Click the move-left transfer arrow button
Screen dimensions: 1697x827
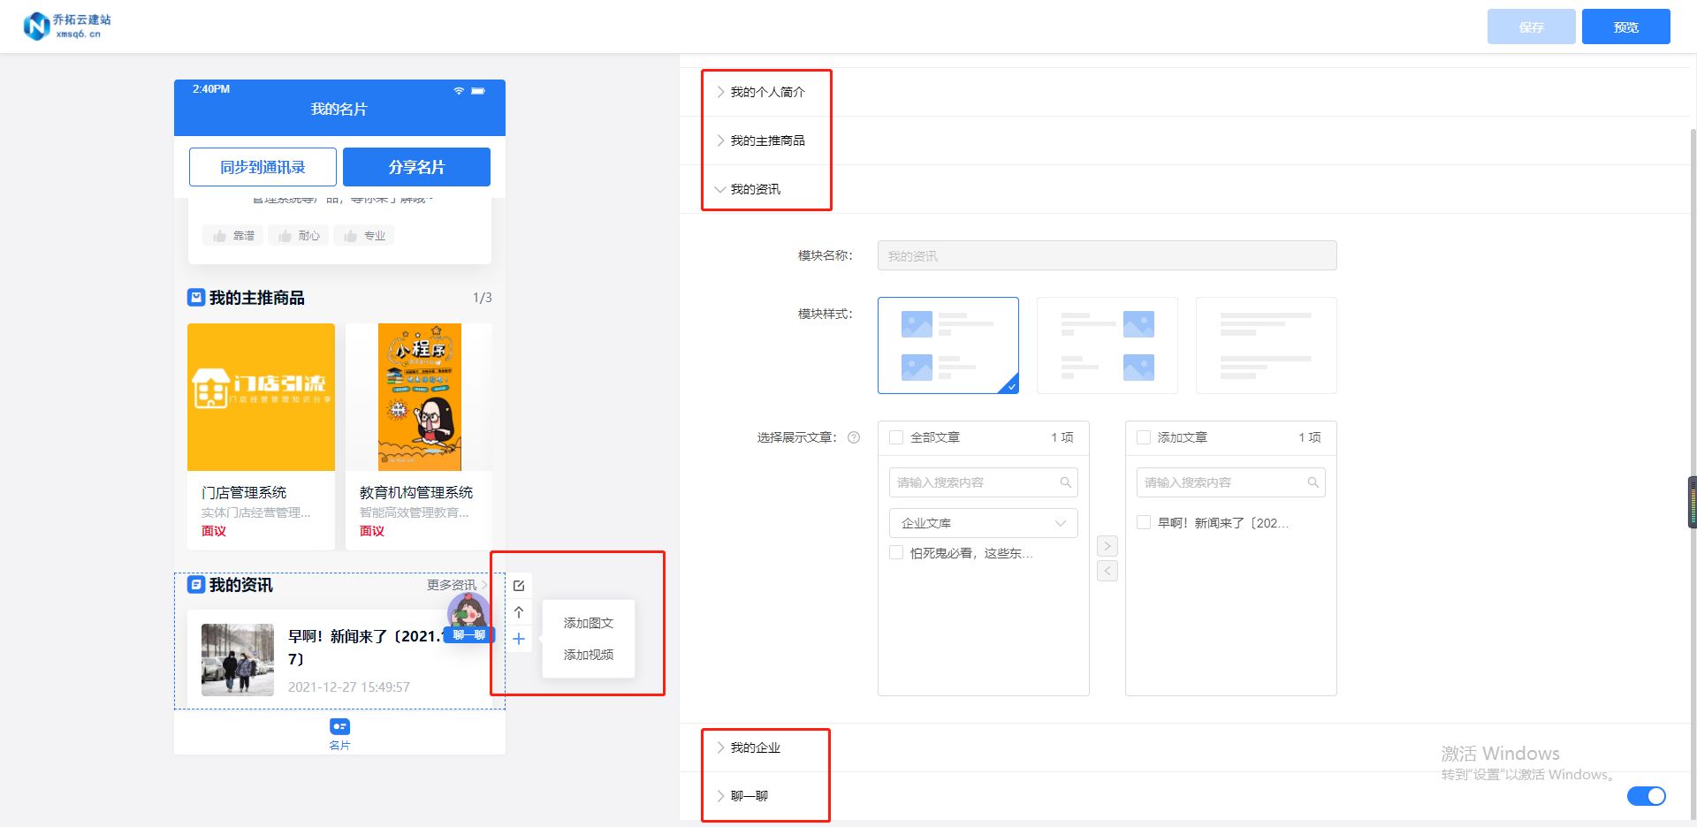(1107, 571)
